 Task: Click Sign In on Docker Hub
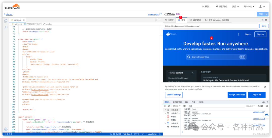click(x=248, y=34)
